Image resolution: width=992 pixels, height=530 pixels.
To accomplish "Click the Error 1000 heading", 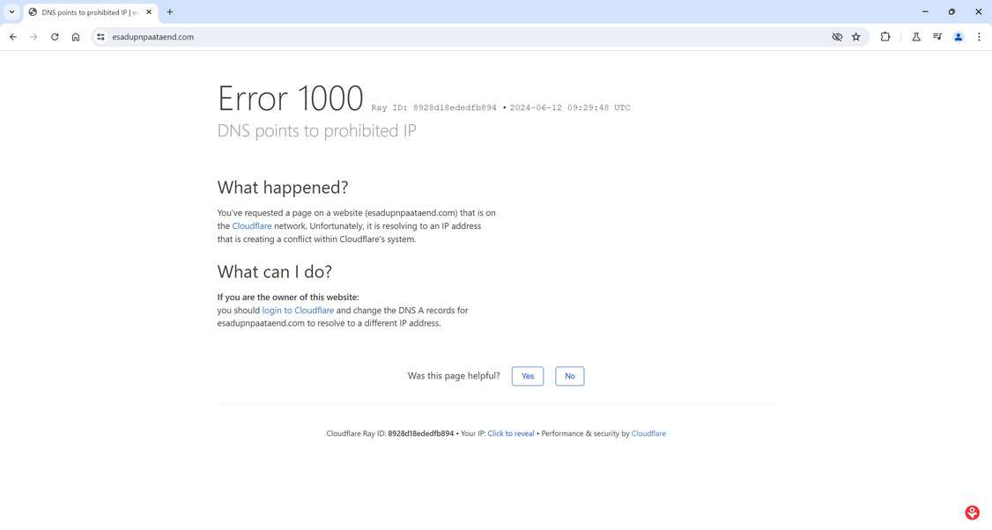I will coord(291,99).
